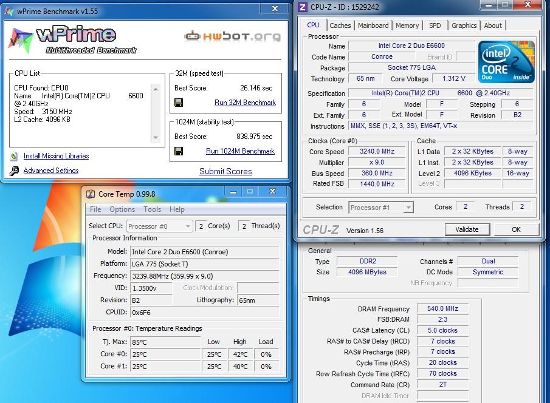Viewport: 550px width, 403px height.
Task: Open Advanced Settings link
Action: pos(51,171)
